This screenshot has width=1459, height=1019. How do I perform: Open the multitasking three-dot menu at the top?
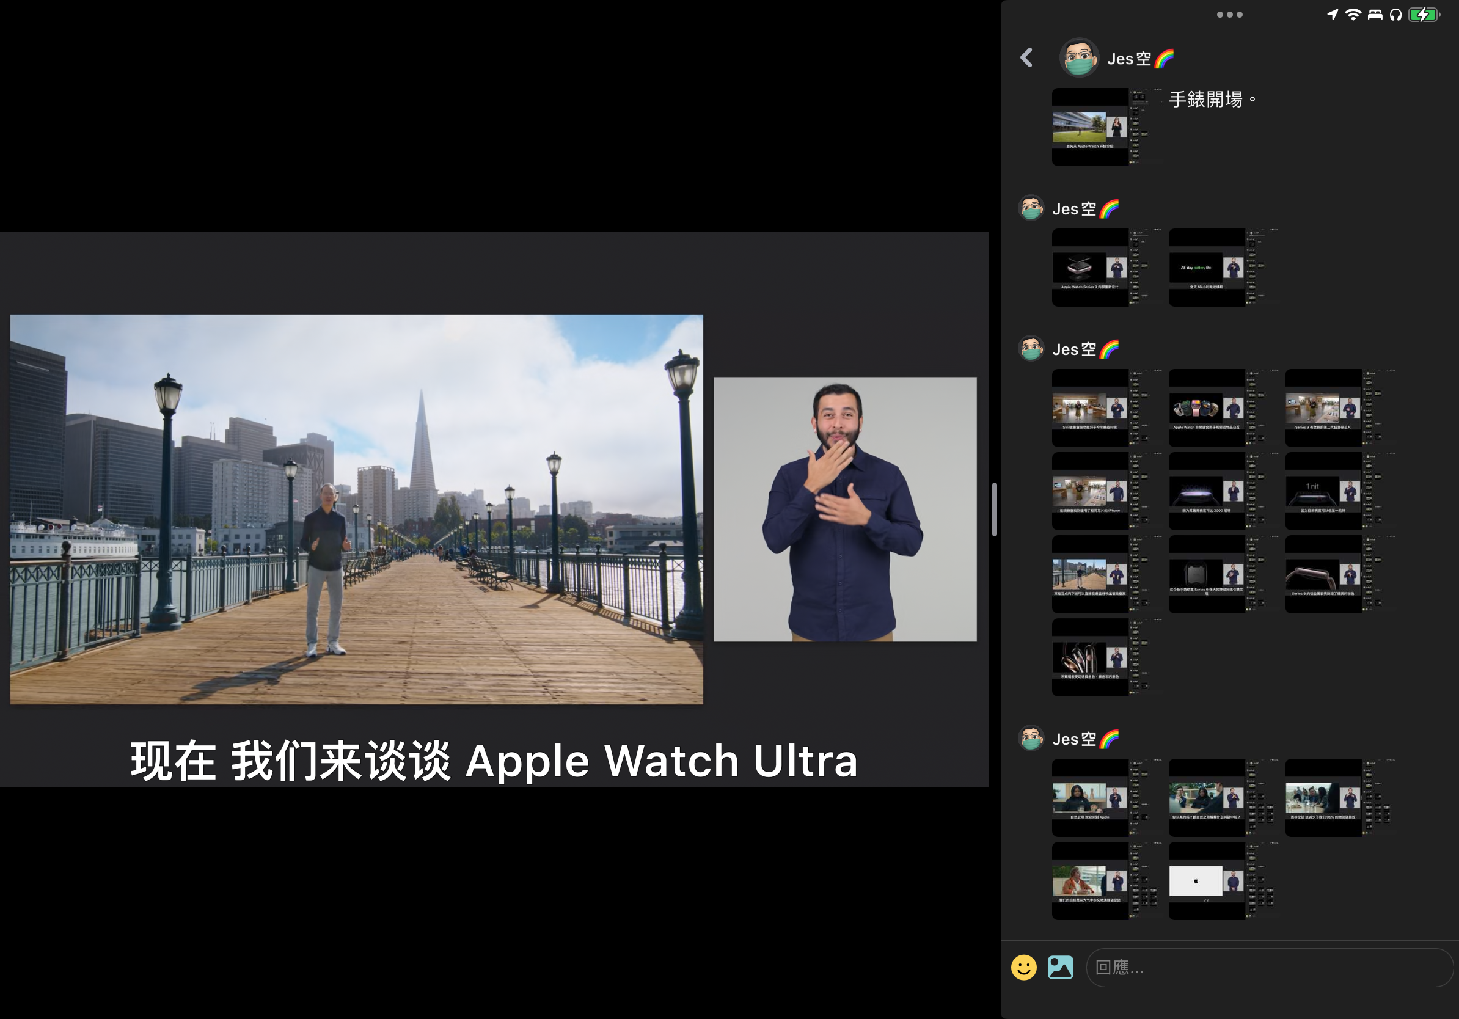[x=1230, y=15]
